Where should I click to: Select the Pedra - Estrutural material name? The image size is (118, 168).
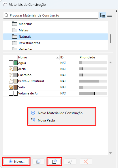tap(31, 81)
